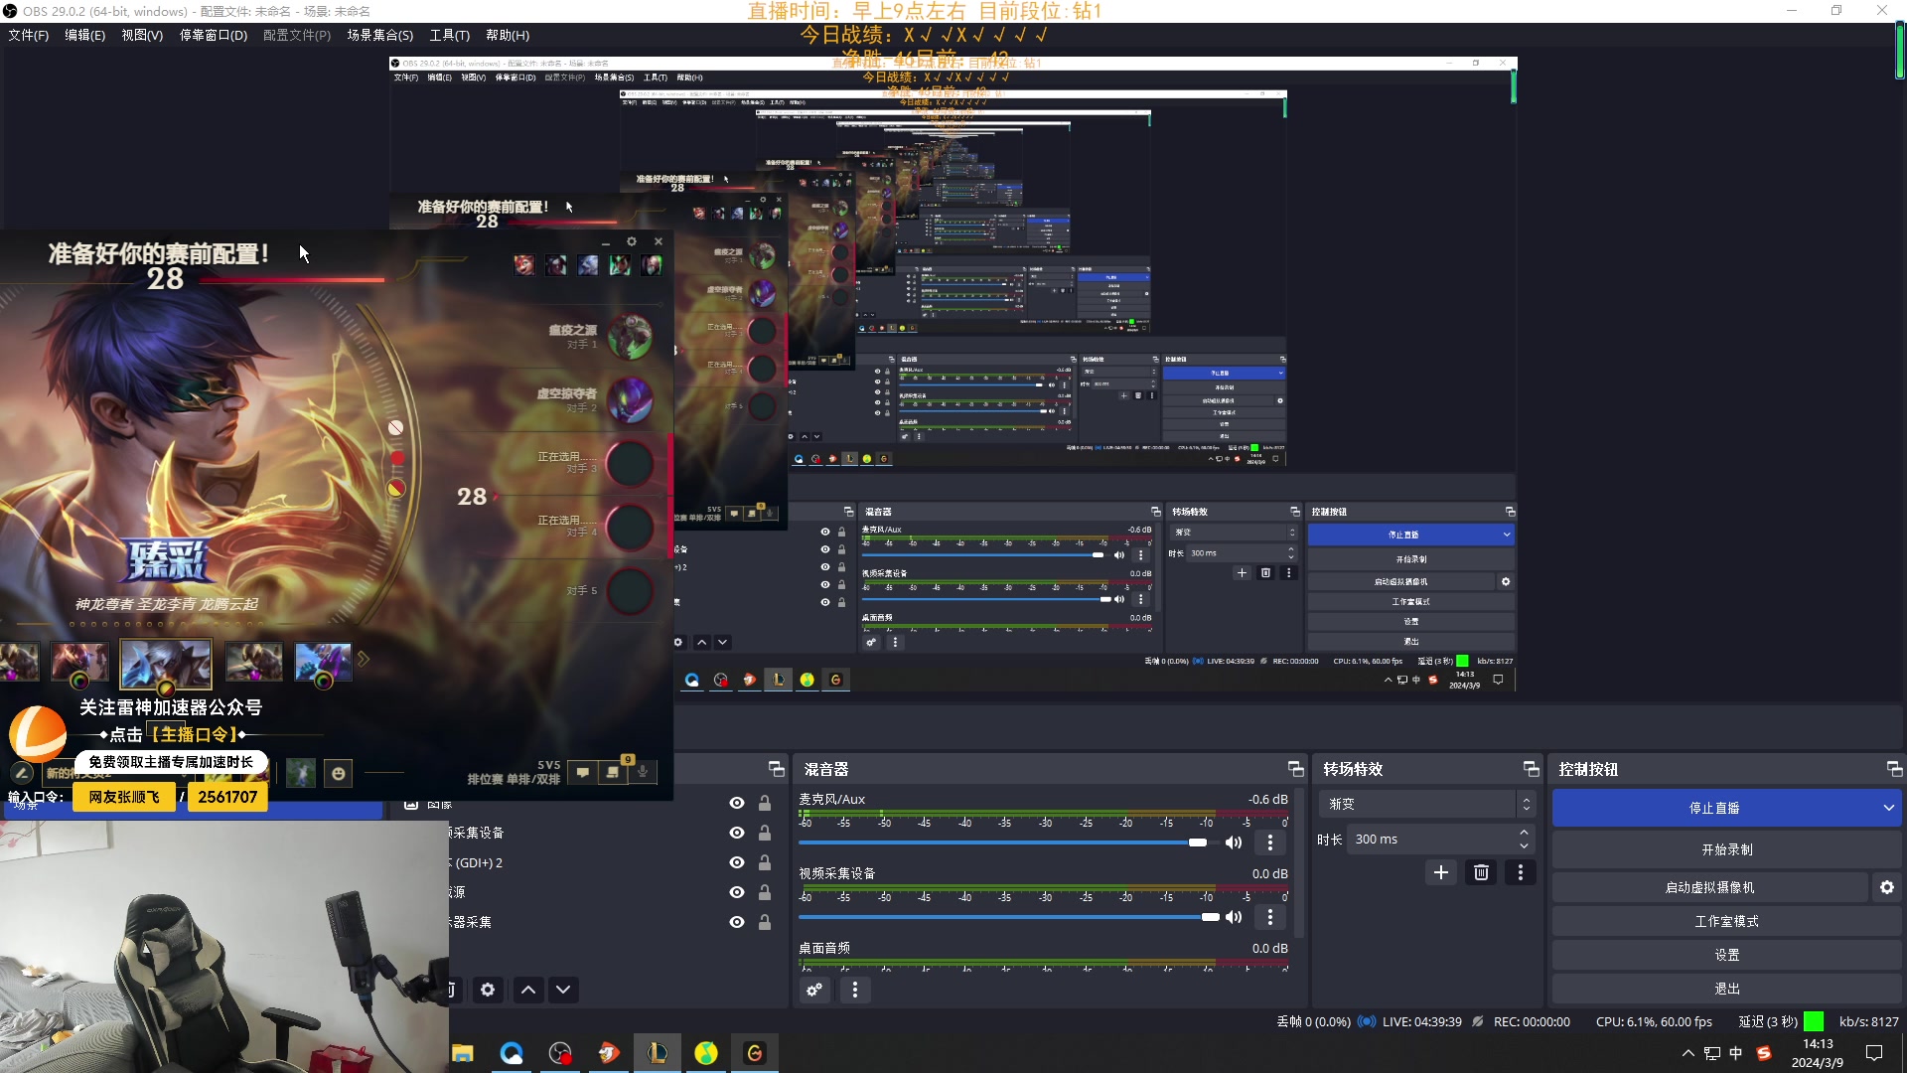
Task: Toggle visibility of the 采集设备 source
Action: (736, 833)
